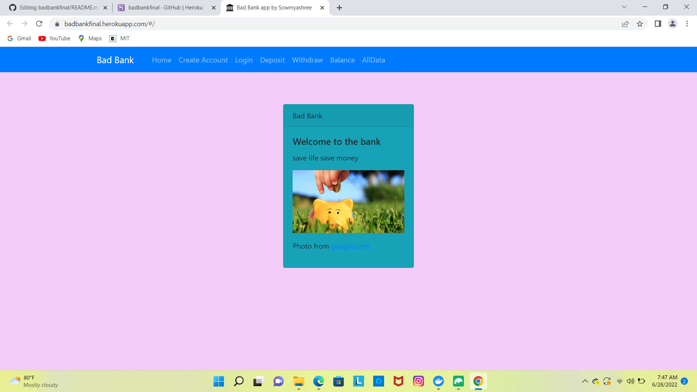Screen dimensions: 697x392
Task: Click the site security padlock icon
Action: 57,24
